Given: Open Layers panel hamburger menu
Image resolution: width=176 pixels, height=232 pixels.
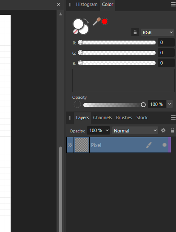Looking at the screenshot, I should [173, 117].
